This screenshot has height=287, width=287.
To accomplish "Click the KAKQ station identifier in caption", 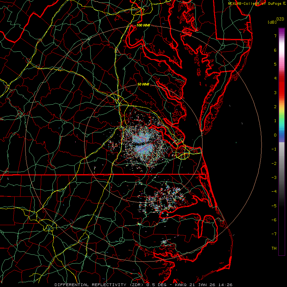I will click(x=181, y=285).
